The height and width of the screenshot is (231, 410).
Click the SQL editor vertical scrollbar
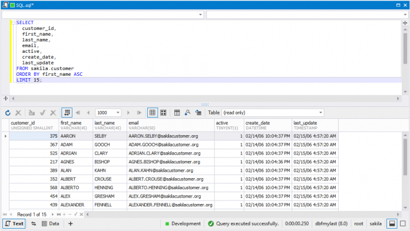coord(405,48)
